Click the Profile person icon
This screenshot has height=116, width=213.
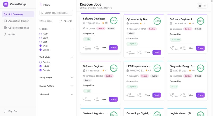point(5,35)
